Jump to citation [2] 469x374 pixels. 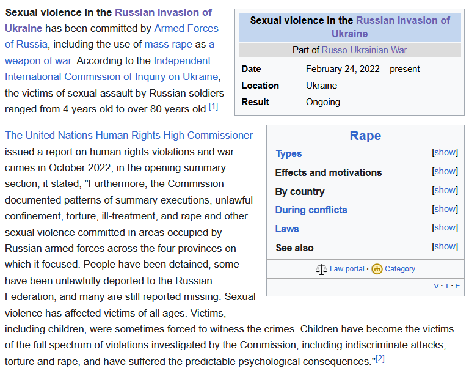pyautogui.click(x=380, y=359)
